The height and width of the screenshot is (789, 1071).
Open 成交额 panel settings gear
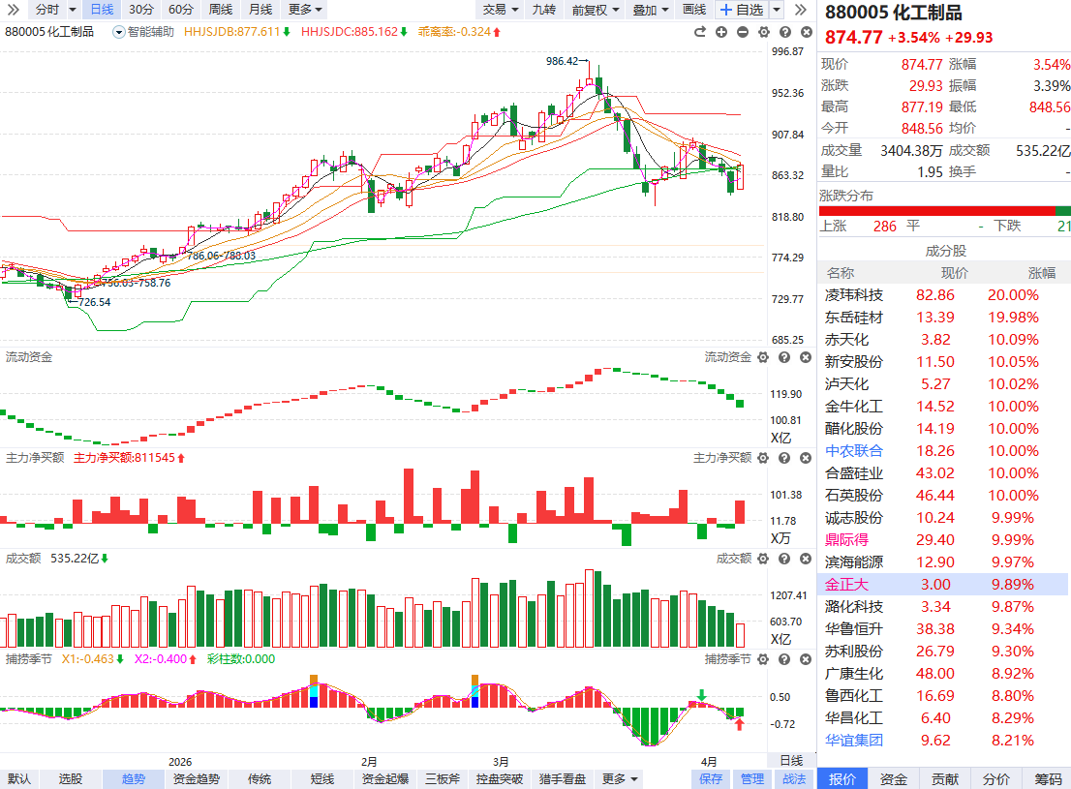763,559
